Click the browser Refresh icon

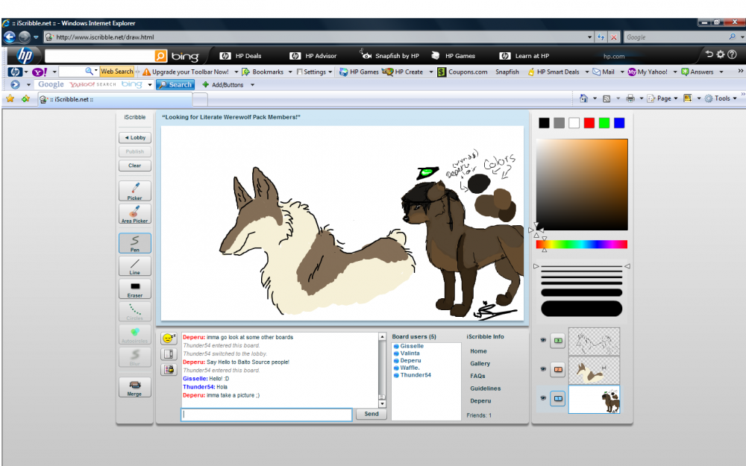[601, 37]
